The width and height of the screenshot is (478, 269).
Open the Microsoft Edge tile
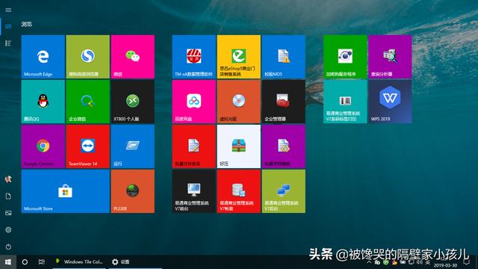43,57
